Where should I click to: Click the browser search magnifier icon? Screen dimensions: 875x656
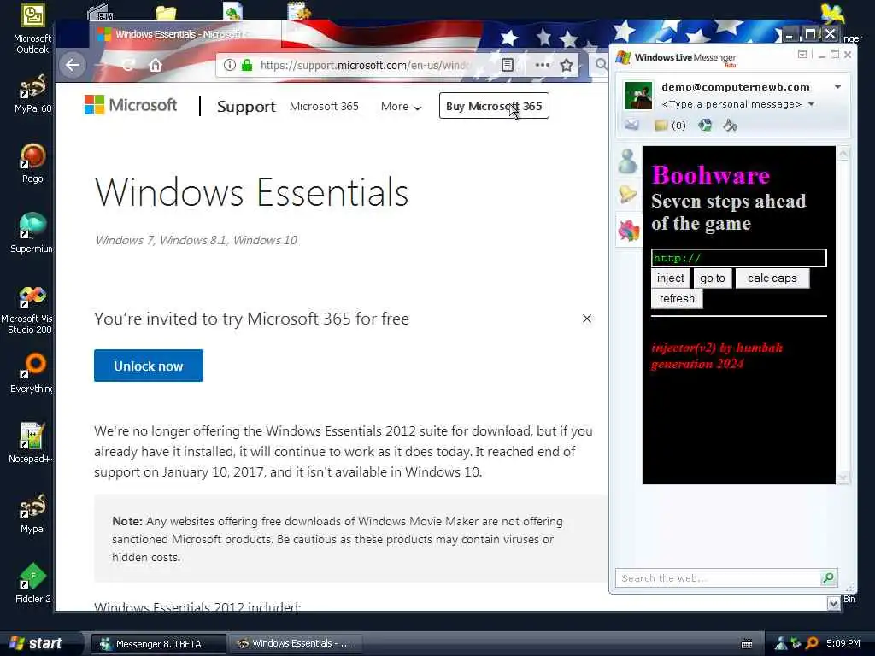tap(601, 65)
